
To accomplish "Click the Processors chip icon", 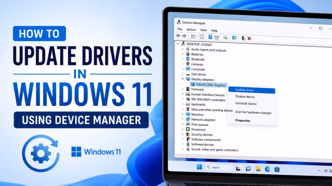I will click(188, 129).
